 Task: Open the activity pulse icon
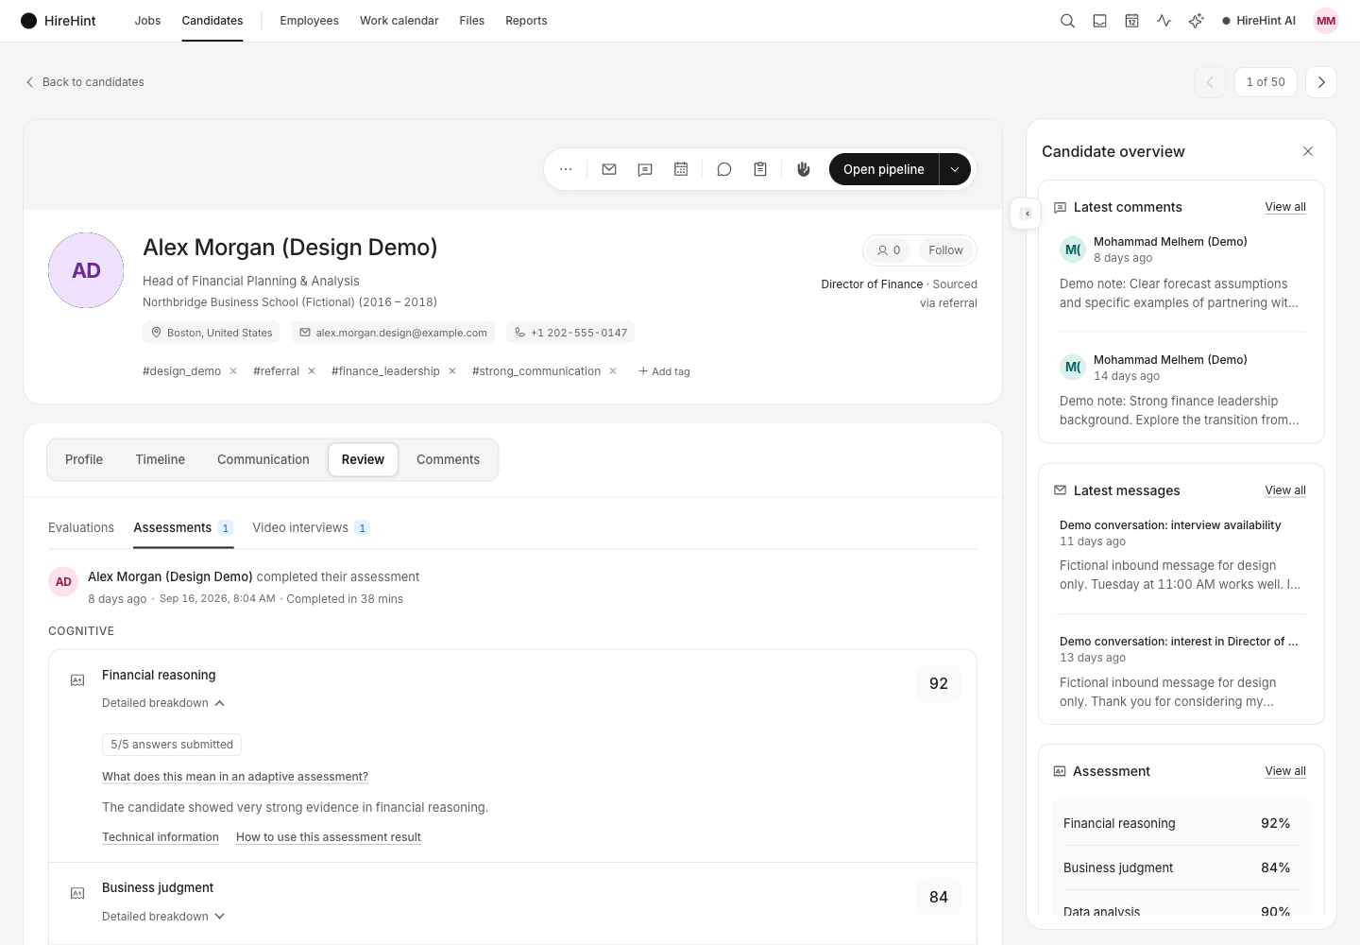[1164, 21]
